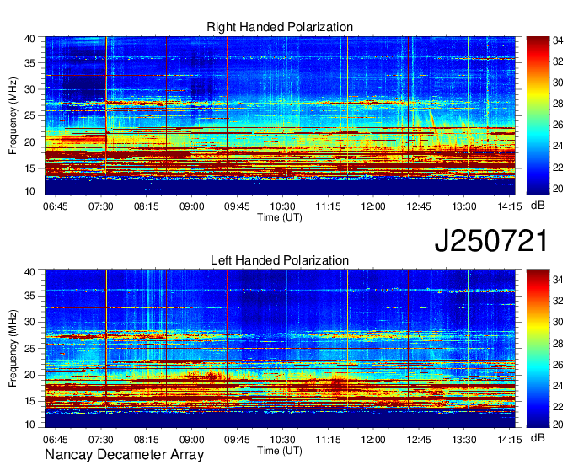Click the dB unit label beside the bottom colorbar
The height and width of the screenshot is (465, 573).
[538, 437]
